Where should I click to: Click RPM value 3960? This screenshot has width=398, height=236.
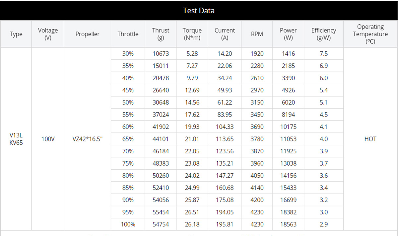tap(257, 163)
